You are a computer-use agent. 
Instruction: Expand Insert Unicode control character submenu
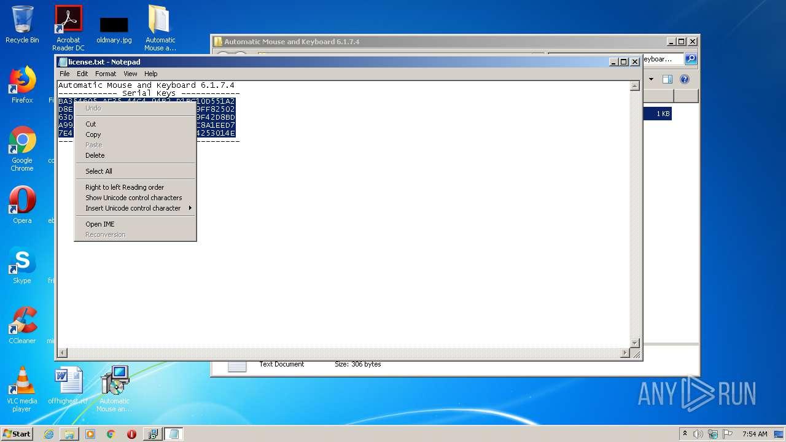point(135,208)
